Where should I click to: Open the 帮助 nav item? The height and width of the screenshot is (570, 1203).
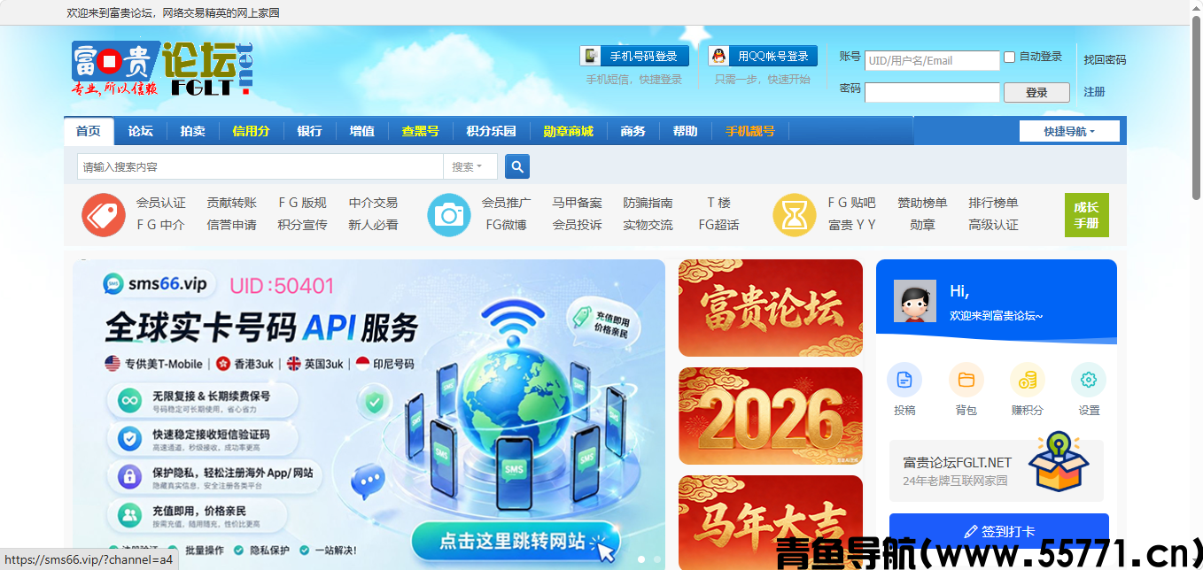coord(685,131)
